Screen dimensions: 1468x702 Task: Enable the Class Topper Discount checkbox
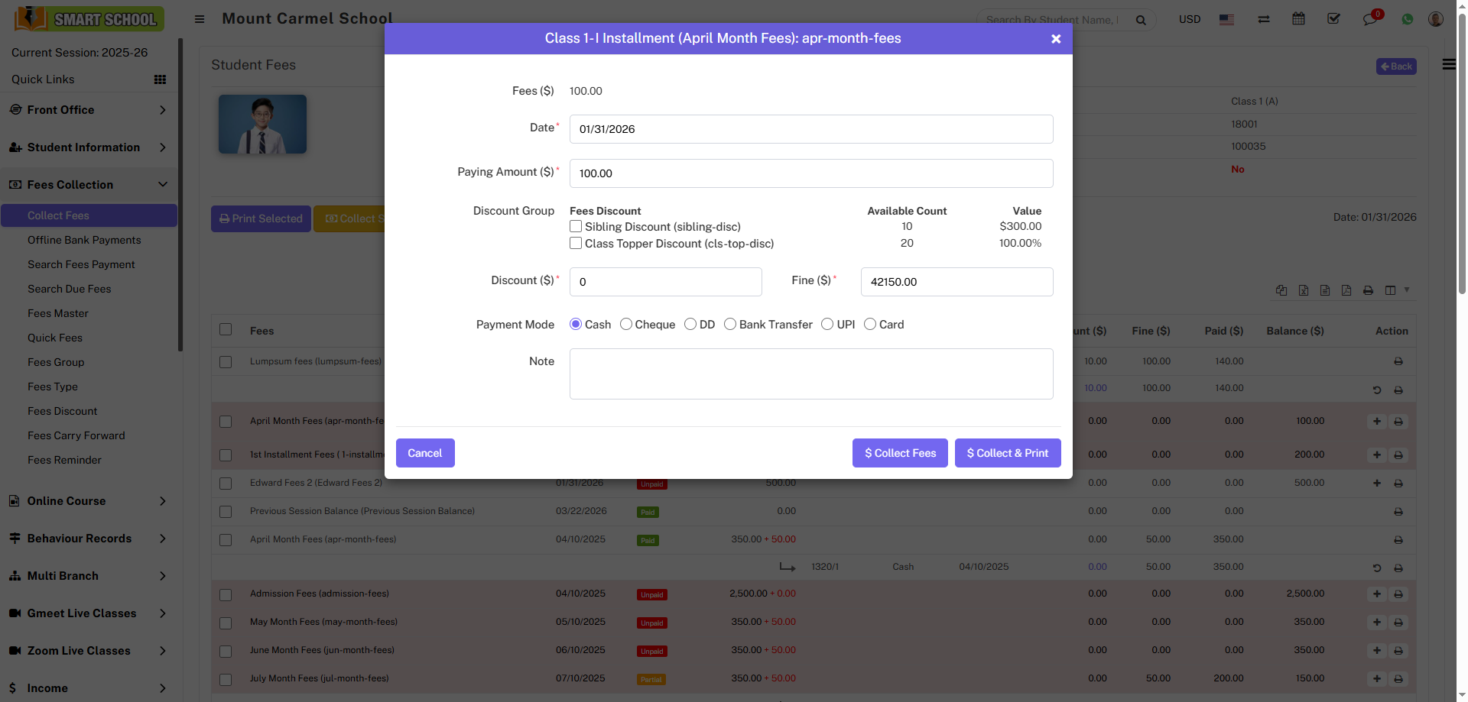click(x=576, y=244)
